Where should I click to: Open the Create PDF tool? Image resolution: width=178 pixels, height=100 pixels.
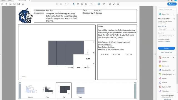coord(165,57)
